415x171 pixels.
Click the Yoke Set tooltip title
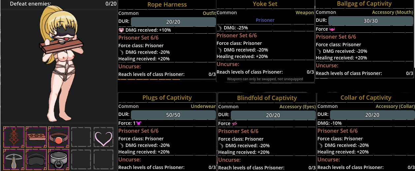coord(265,4)
